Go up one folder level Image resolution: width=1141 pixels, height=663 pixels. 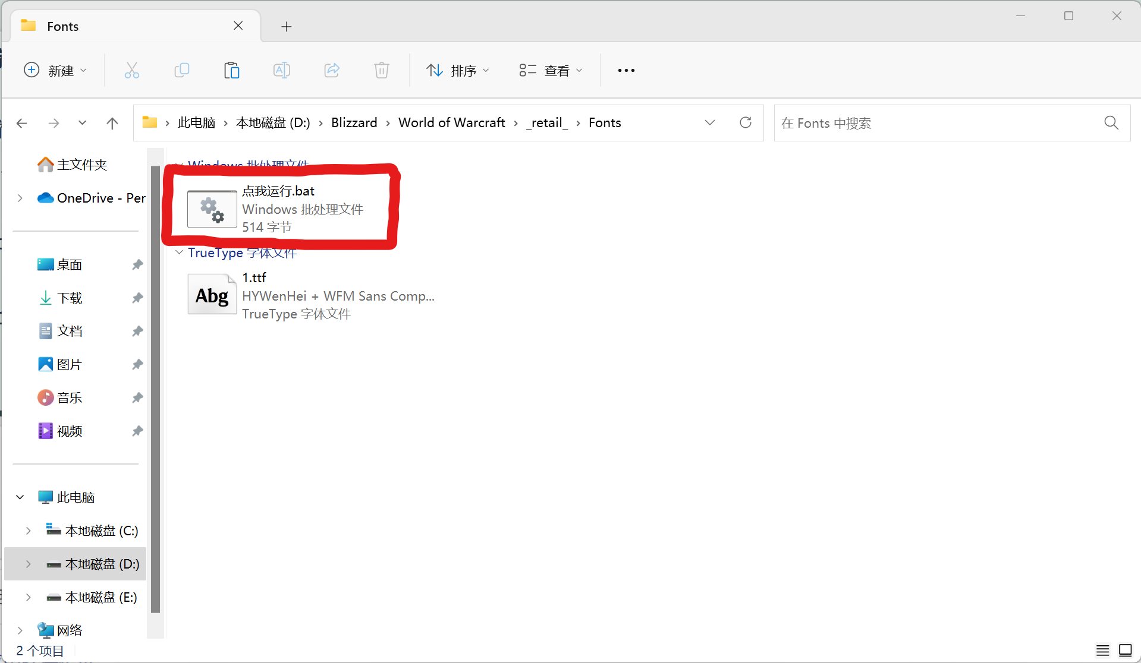[x=112, y=123]
